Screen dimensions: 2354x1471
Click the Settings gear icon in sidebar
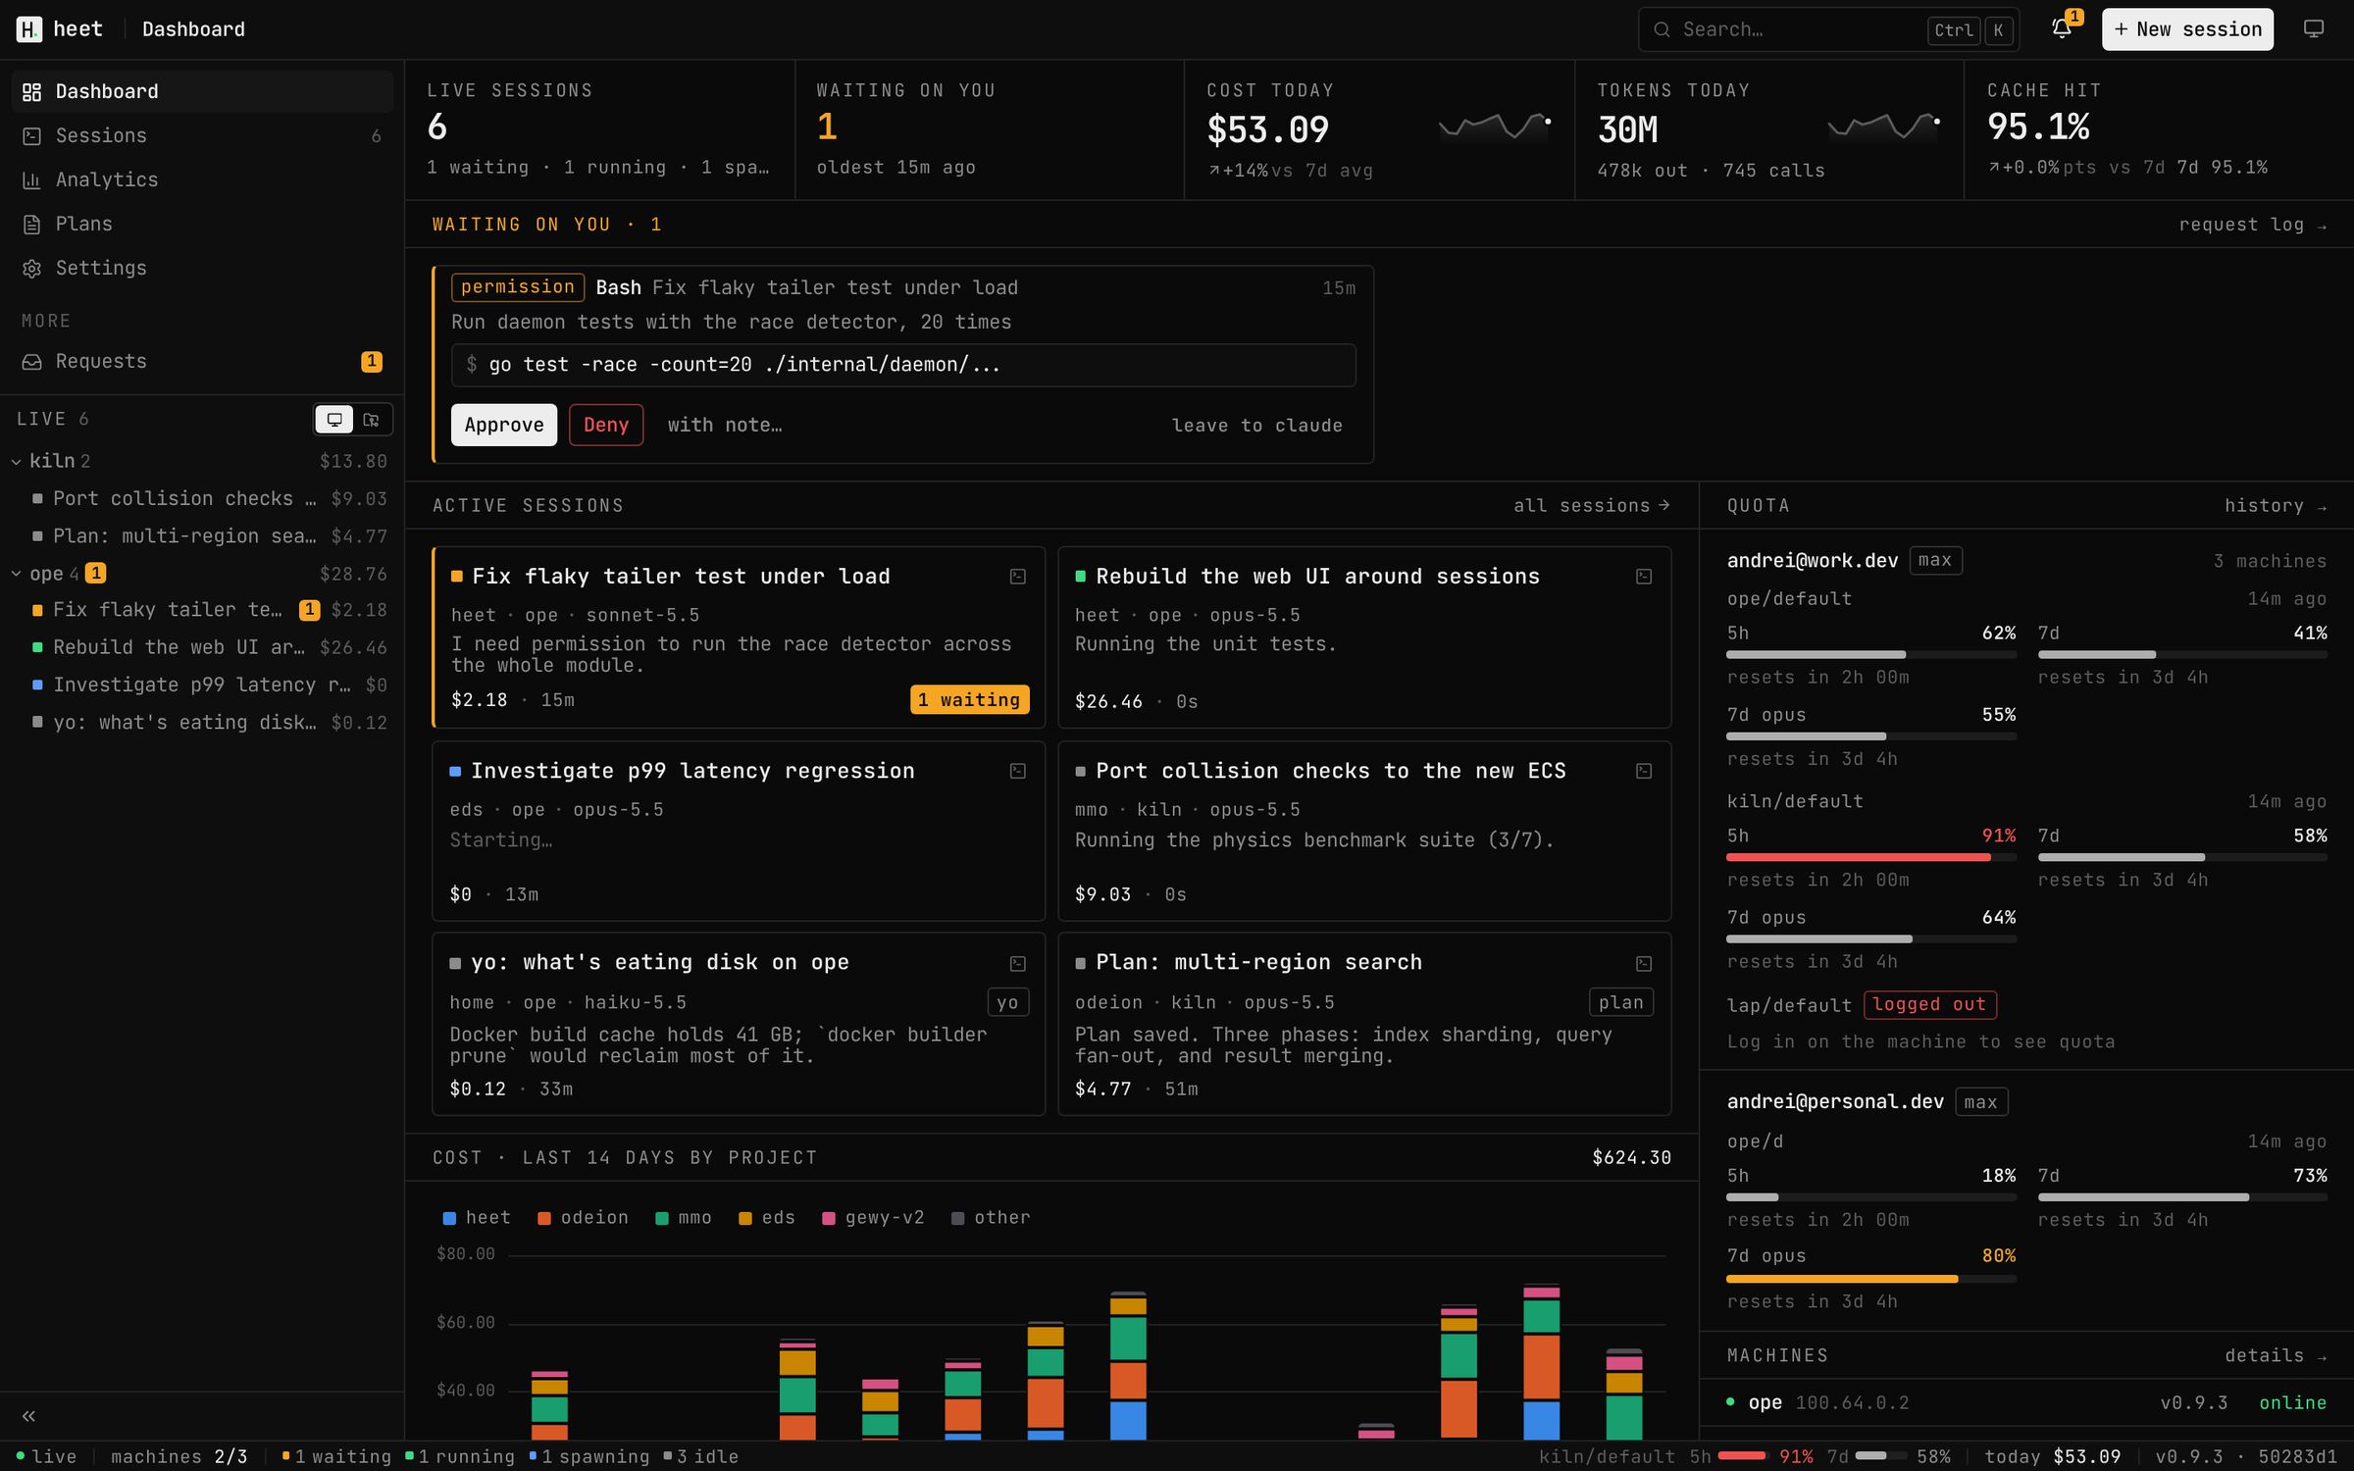point(32,269)
